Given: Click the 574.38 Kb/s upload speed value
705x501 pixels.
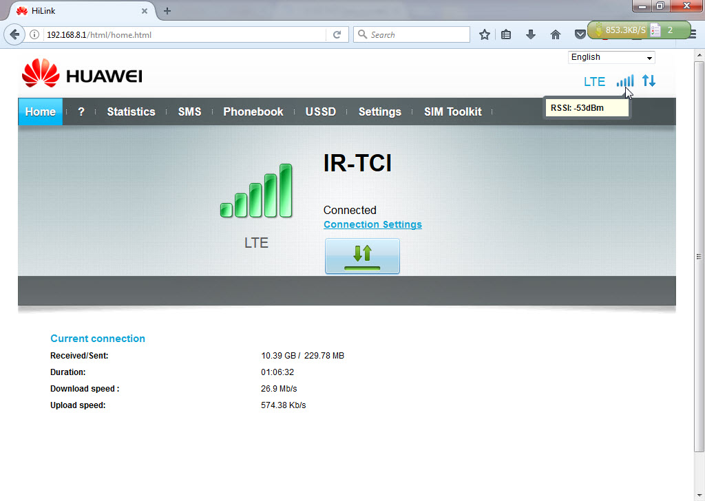Looking at the screenshot, I should 283,405.
